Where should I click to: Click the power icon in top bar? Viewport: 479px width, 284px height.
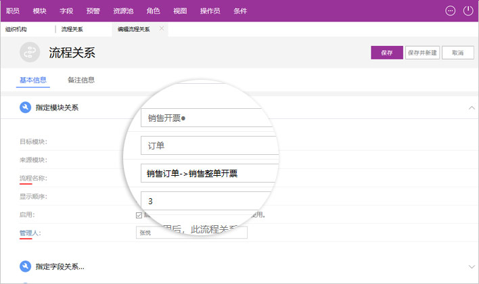click(x=468, y=11)
